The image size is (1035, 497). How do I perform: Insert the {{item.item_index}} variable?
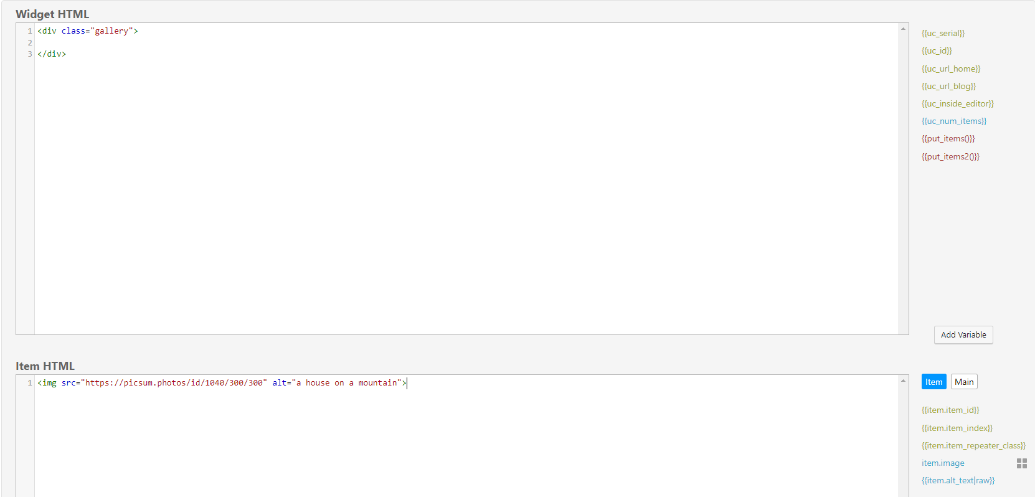[x=957, y=428]
